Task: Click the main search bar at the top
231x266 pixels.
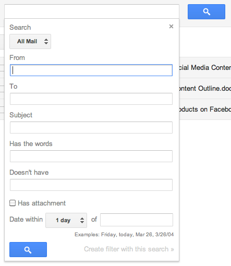Action: [92, 11]
